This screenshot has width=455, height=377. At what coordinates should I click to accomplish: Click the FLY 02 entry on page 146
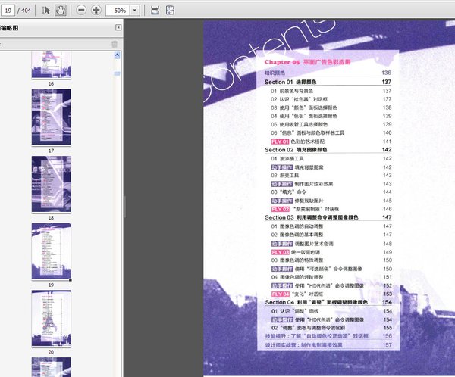331,209
